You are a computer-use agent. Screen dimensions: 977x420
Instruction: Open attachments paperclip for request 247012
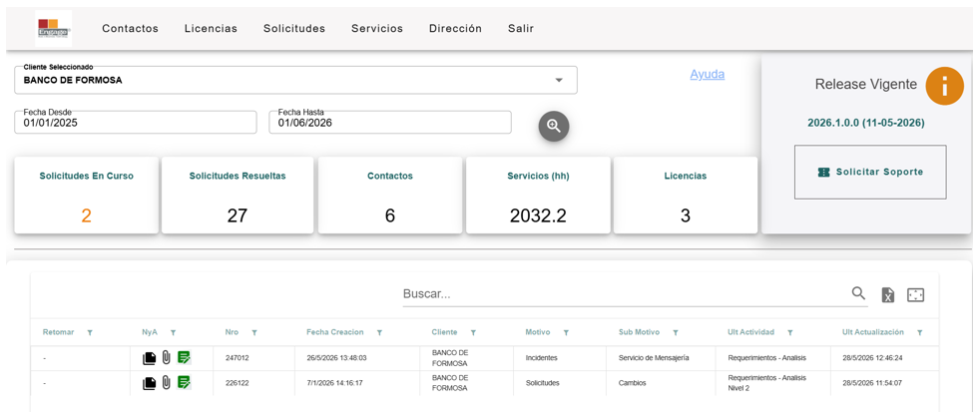coord(166,358)
